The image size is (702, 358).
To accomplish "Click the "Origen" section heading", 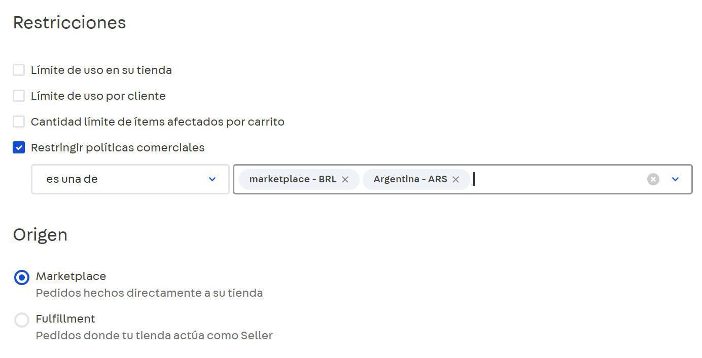I will click(40, 234).
